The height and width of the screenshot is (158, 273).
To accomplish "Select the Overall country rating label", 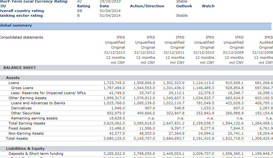I will [x=22, y=11].
